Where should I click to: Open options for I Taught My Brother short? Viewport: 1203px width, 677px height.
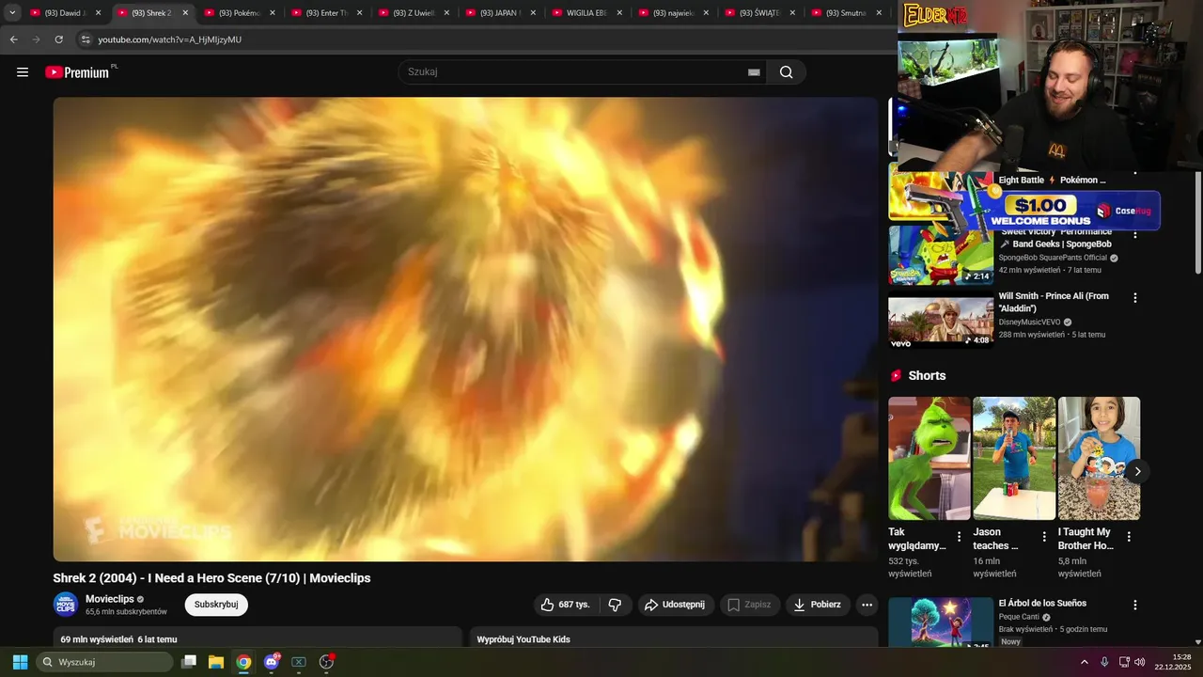(x=1129, y=537)
